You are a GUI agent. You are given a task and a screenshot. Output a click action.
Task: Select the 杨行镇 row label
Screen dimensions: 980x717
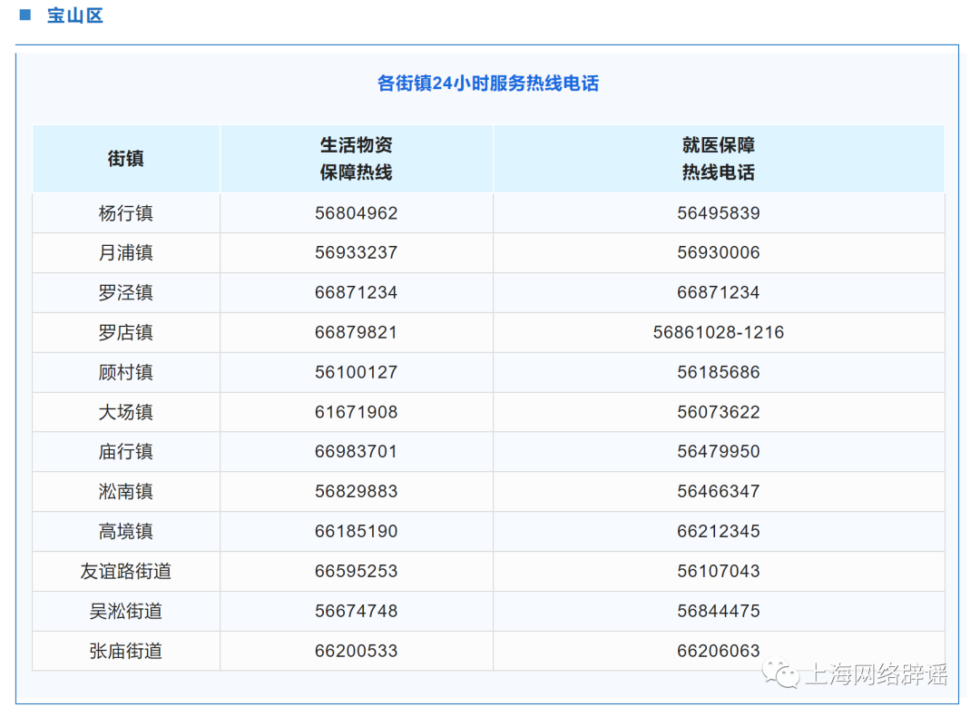coord(125,212)
